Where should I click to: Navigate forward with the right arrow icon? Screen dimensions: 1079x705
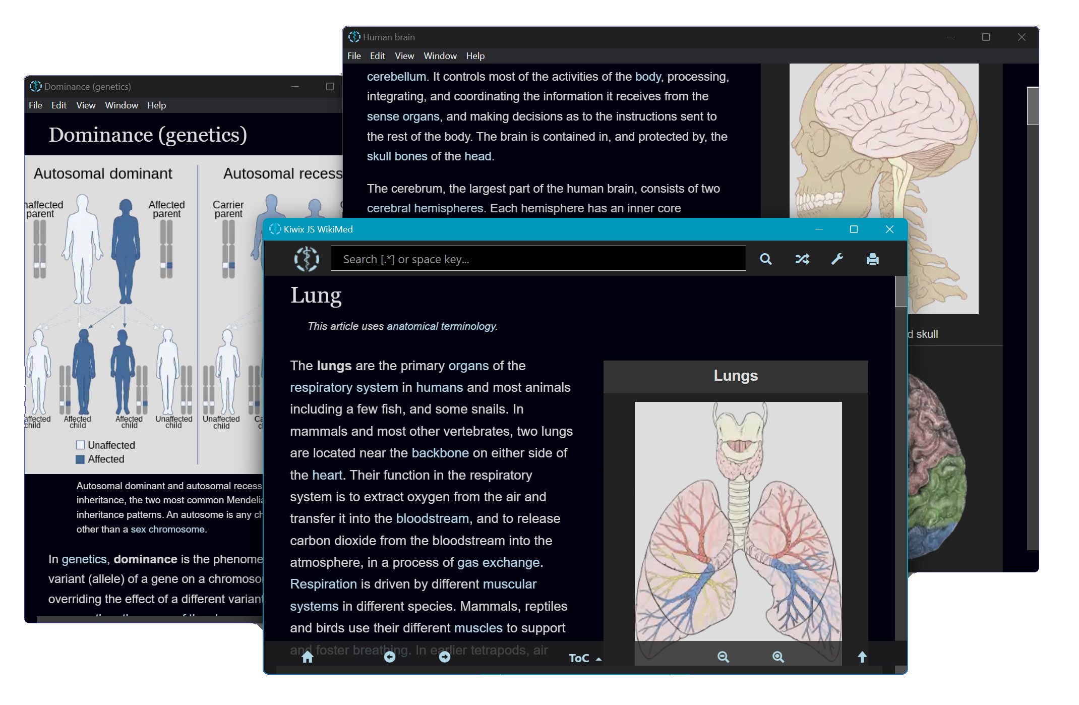(444, 657)
